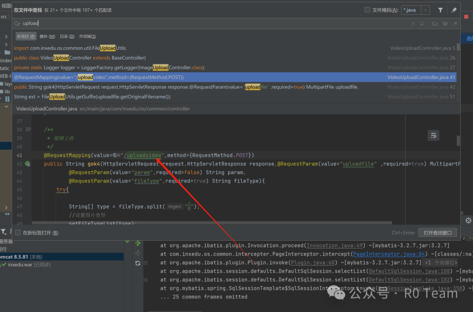Click the preview horizontal scrollbar
This screenshot has height=312, width=473.
coord(212,223)
